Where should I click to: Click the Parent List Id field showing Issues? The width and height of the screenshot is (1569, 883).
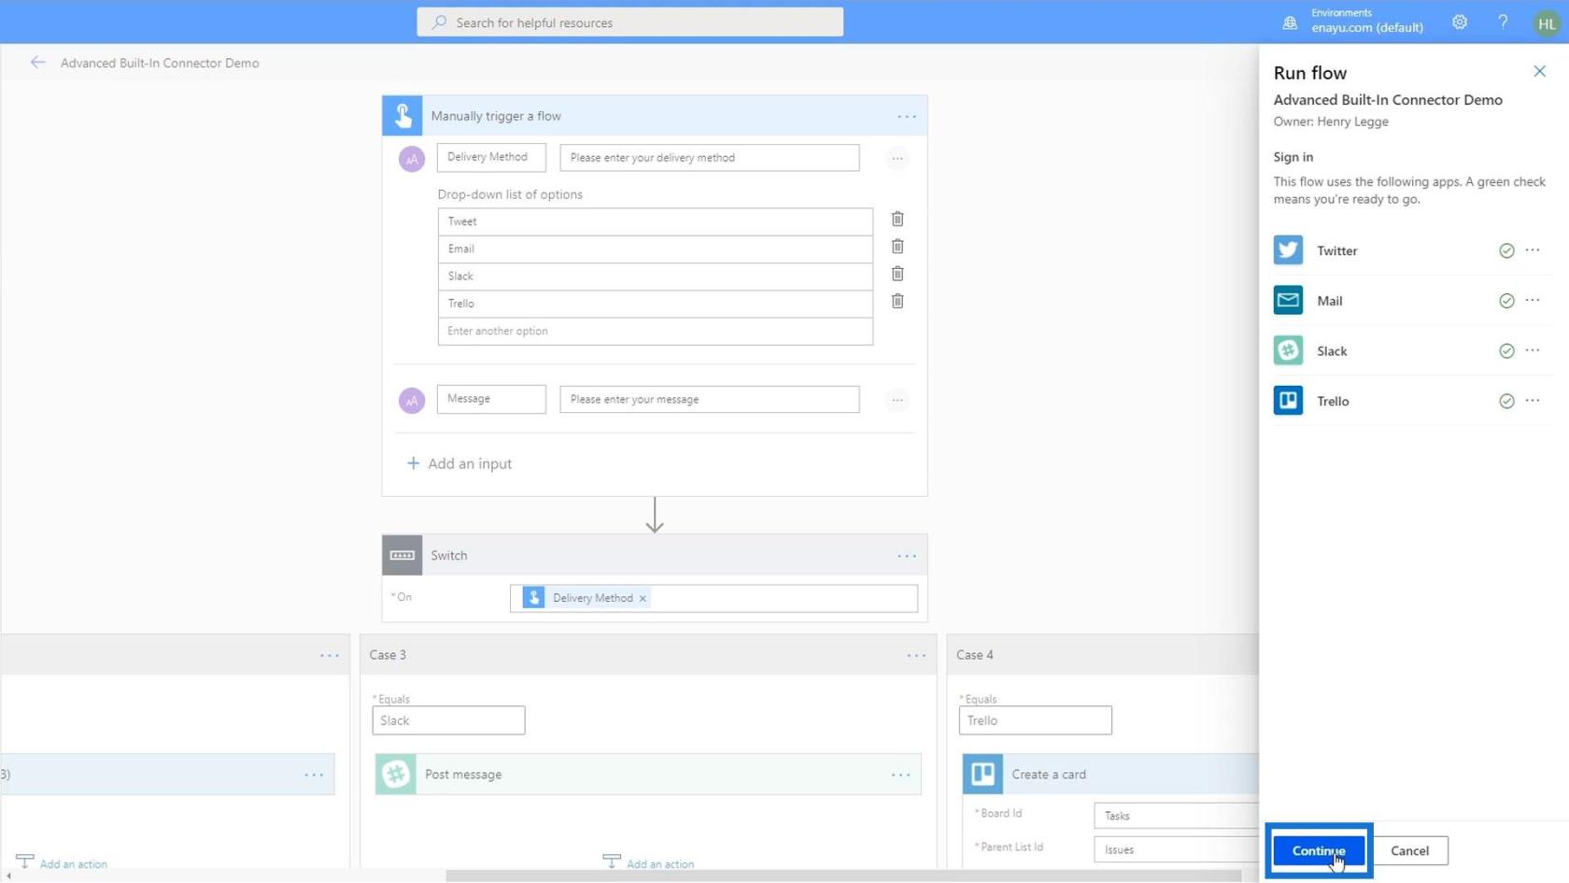(x=1177, y=849)
